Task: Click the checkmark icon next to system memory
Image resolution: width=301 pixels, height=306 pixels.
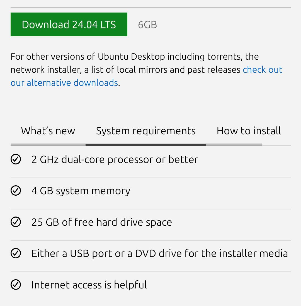Action: (x=16, y=191)
